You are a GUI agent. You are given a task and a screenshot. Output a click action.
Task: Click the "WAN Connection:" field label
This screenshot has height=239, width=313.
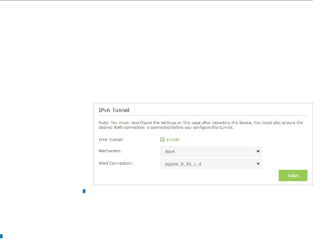pos(115,163)
